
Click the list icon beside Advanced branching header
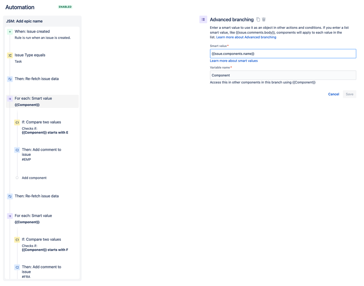(203, 19)
